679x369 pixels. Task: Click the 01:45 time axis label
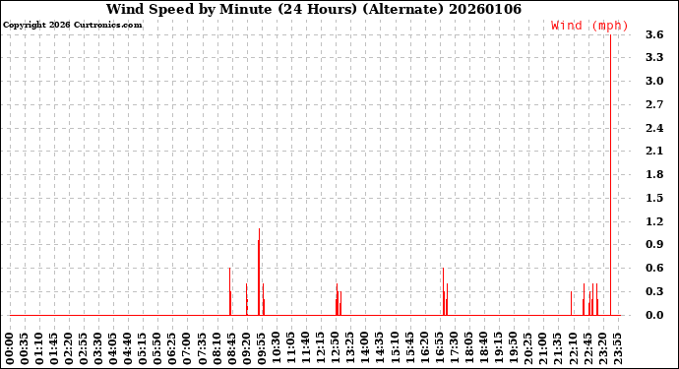click(x=54, y=349)
